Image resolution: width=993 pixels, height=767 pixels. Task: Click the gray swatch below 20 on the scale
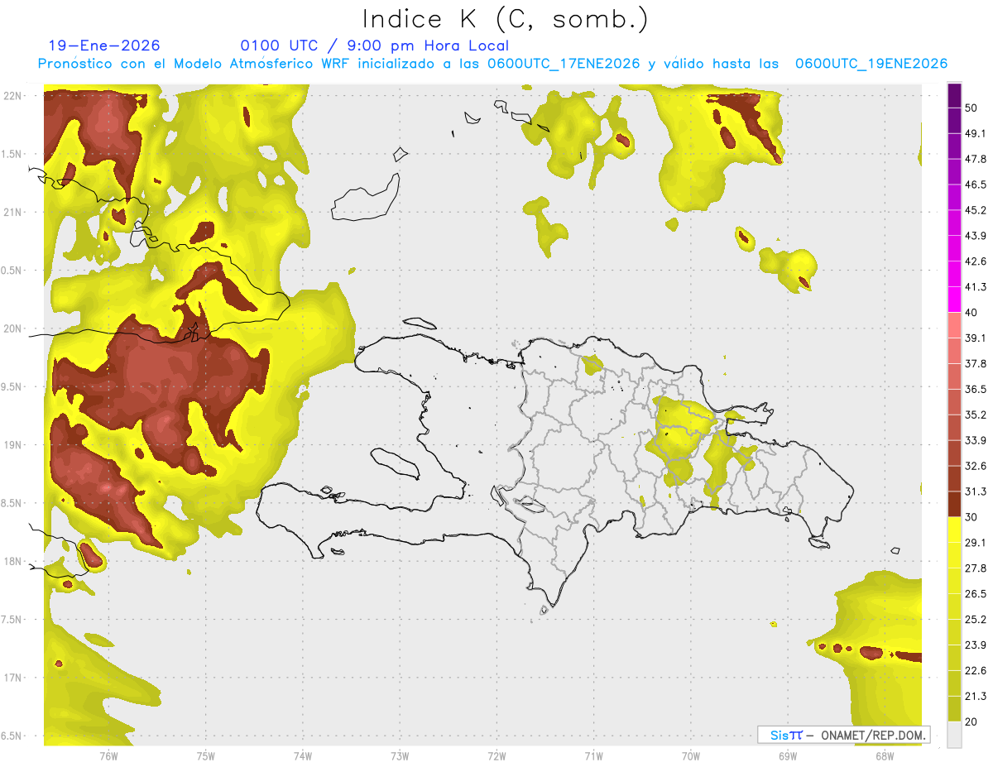click(955, 735)
